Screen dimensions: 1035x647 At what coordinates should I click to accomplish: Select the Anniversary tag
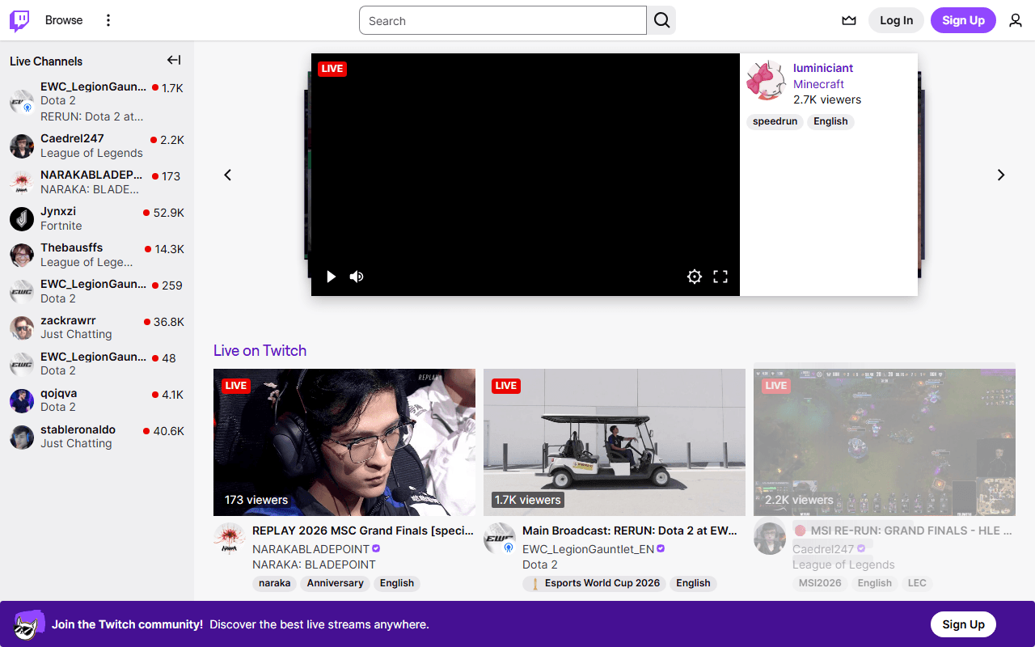tap(335, 583)
